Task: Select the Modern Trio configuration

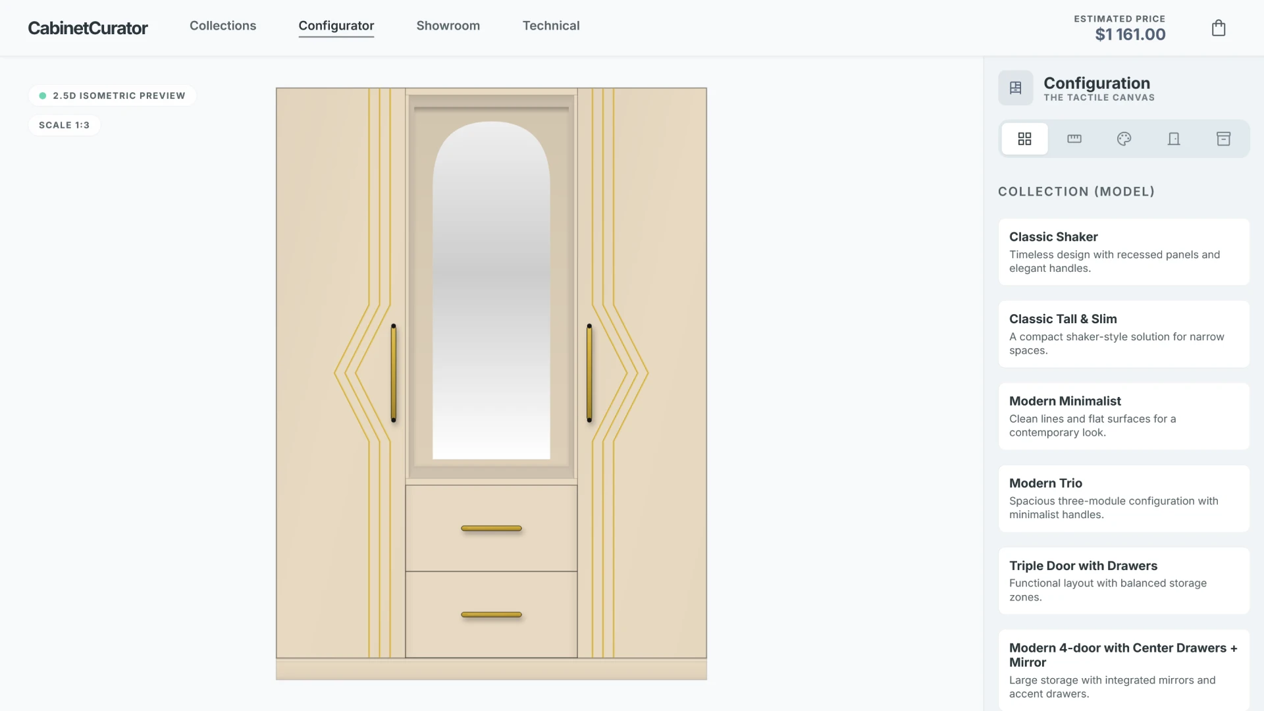Action: pos(1122,498)
